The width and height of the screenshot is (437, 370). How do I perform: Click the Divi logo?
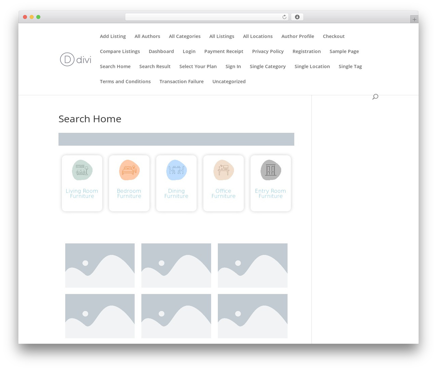(76, 59)
